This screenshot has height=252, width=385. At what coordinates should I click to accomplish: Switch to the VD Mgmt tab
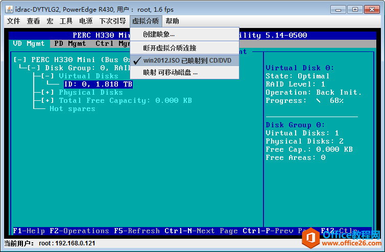(29, 44)
